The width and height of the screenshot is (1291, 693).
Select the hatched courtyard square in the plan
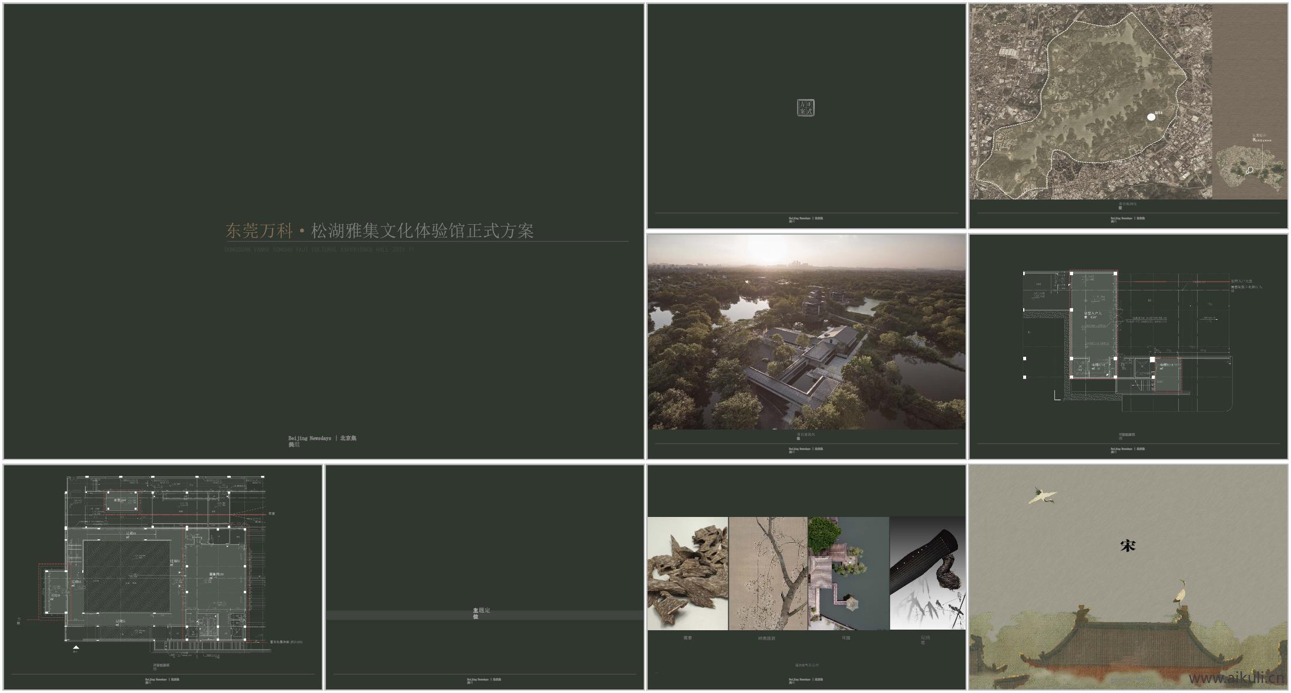tap(126, 577)
